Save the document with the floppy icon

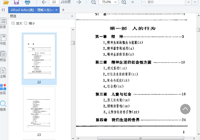[x=16, y=2]
